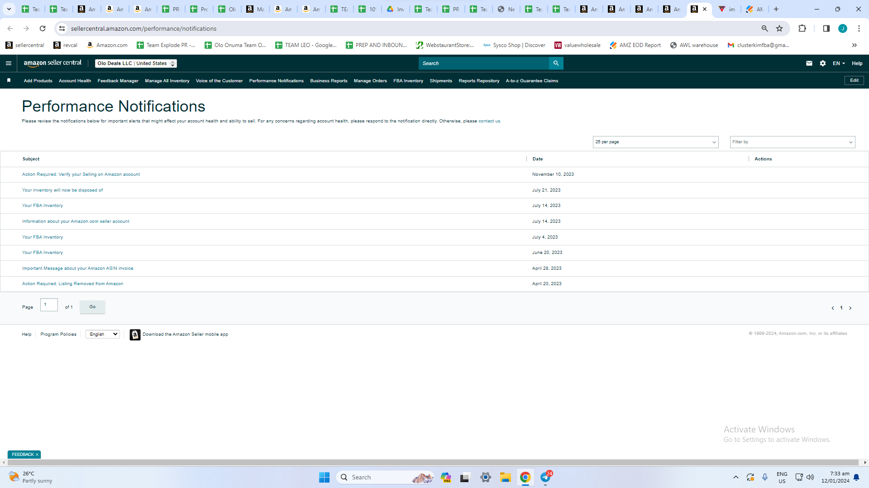Open the Filter by dropdown
Screen dimensions: 869x488
pos(792,142)
